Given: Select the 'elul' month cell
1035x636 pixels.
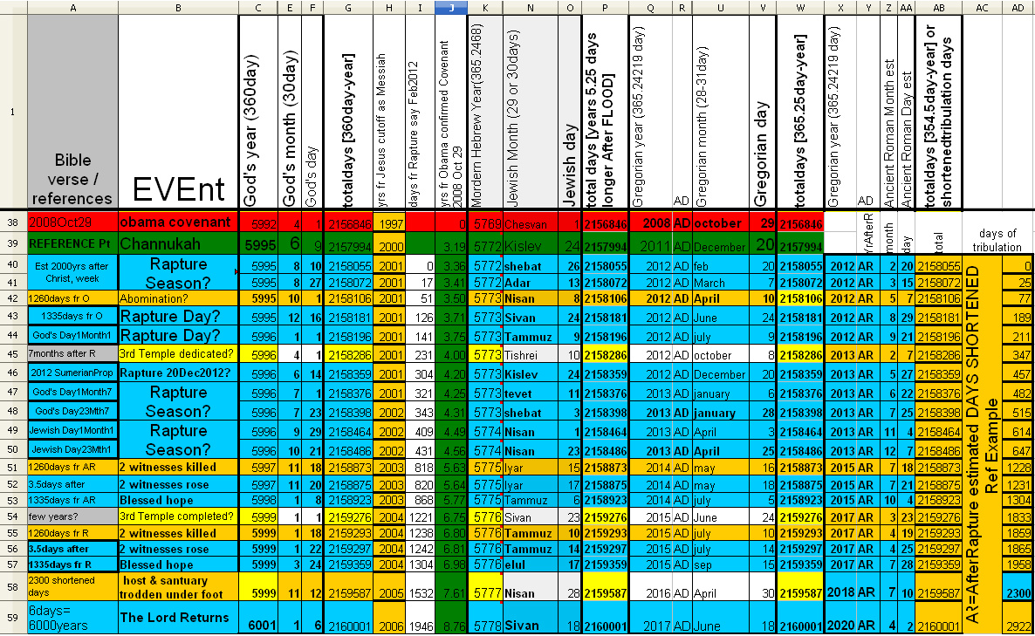Looking at the screenshot, I should click(x=530, y=565).
